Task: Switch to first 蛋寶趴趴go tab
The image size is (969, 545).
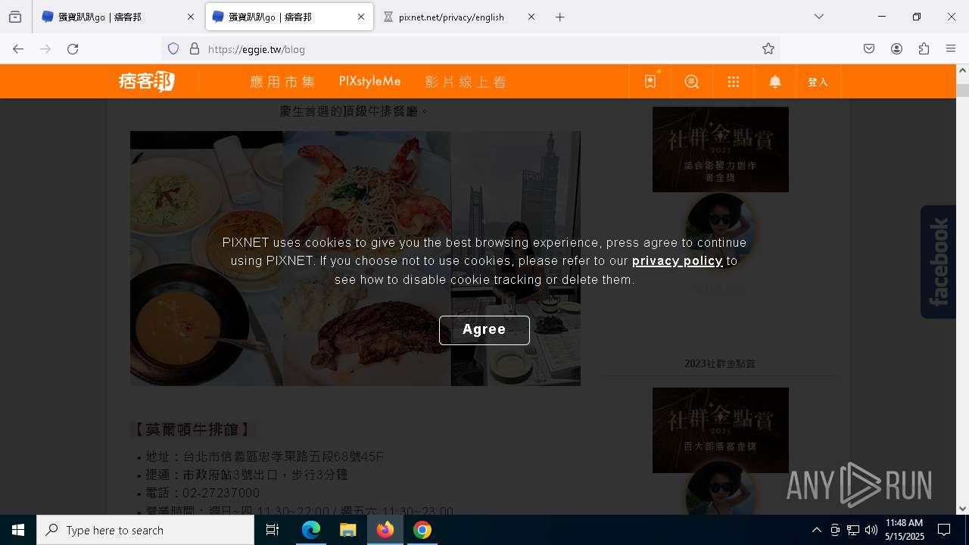Action: tap(117, 17)
